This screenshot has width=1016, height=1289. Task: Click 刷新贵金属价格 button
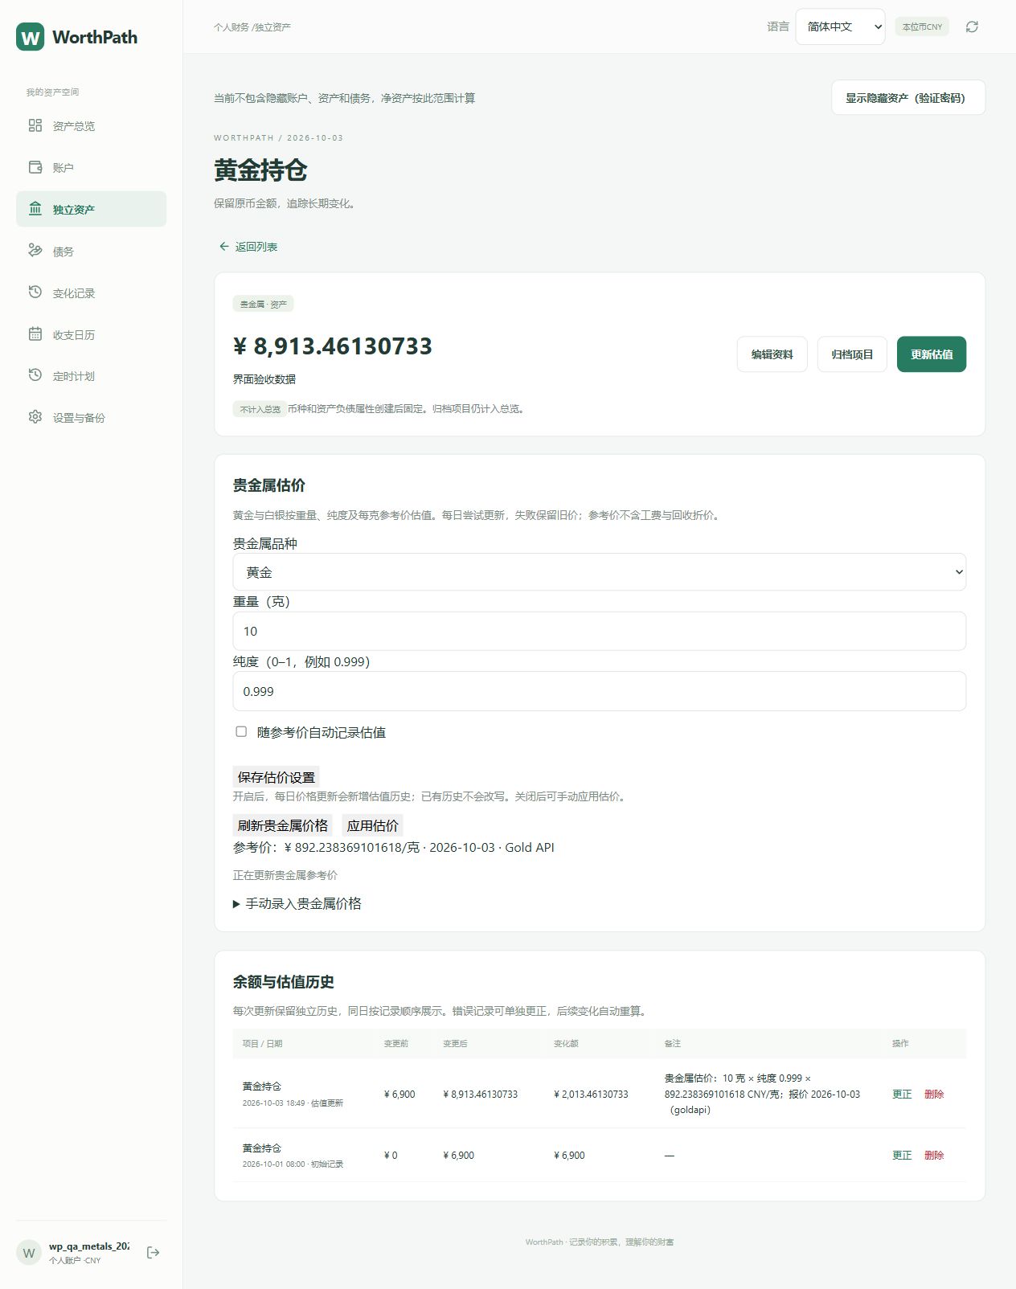(283, 825)
